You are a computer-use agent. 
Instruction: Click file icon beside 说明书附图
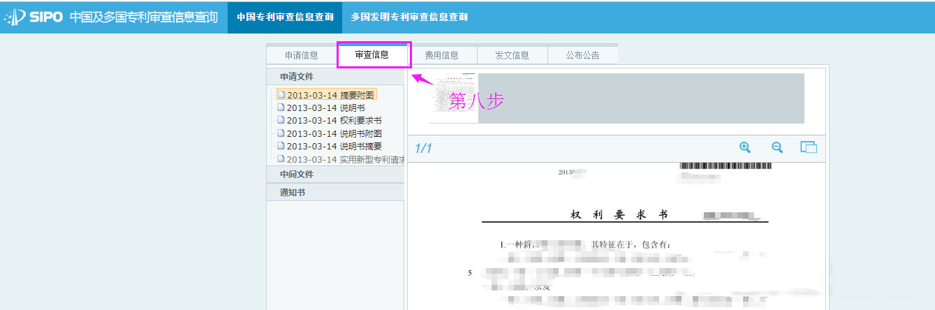(281, 133)
